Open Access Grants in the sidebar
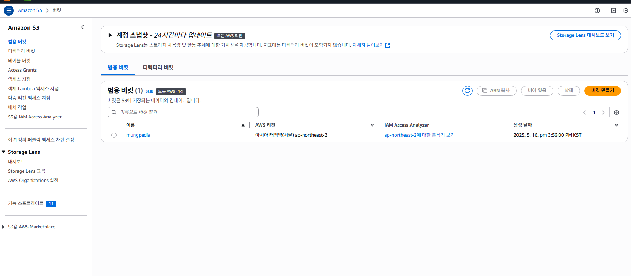The width and height of the screenshot is (631, 276). coord(22,70)
